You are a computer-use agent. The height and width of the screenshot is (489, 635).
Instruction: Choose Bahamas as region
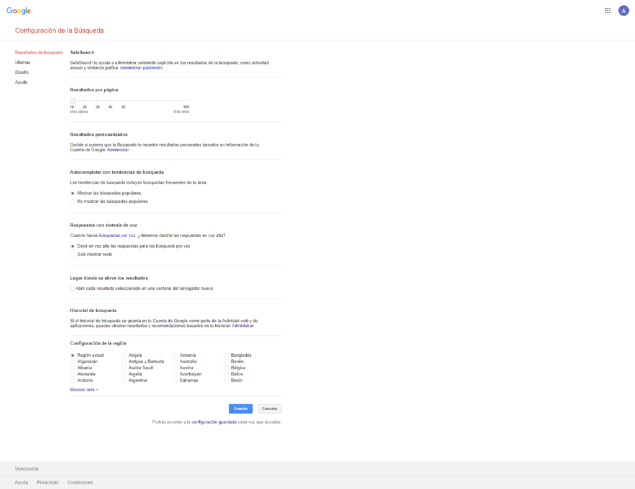coord(175,381)
